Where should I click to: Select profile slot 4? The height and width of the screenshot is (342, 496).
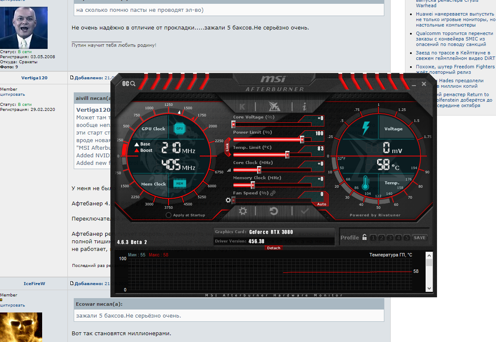(398, 237)
